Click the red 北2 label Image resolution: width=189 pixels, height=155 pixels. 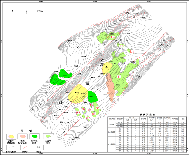[x=132, y=52]
